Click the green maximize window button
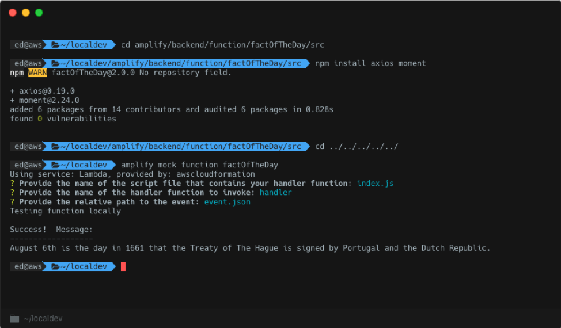This screenshot has width=561, height=328. point(39,13)
